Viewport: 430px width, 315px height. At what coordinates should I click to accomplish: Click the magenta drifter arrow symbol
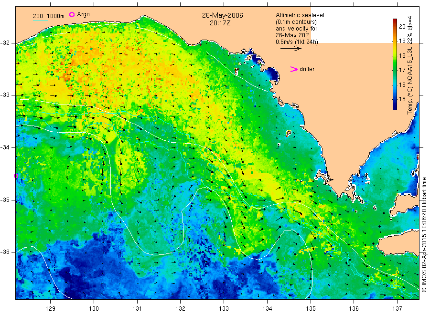(294, 69)
